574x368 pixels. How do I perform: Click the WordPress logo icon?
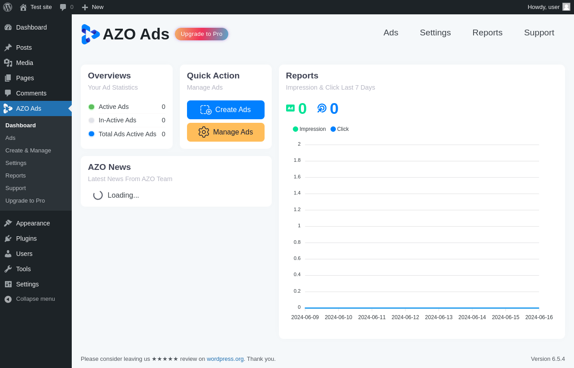click(8, 7)
